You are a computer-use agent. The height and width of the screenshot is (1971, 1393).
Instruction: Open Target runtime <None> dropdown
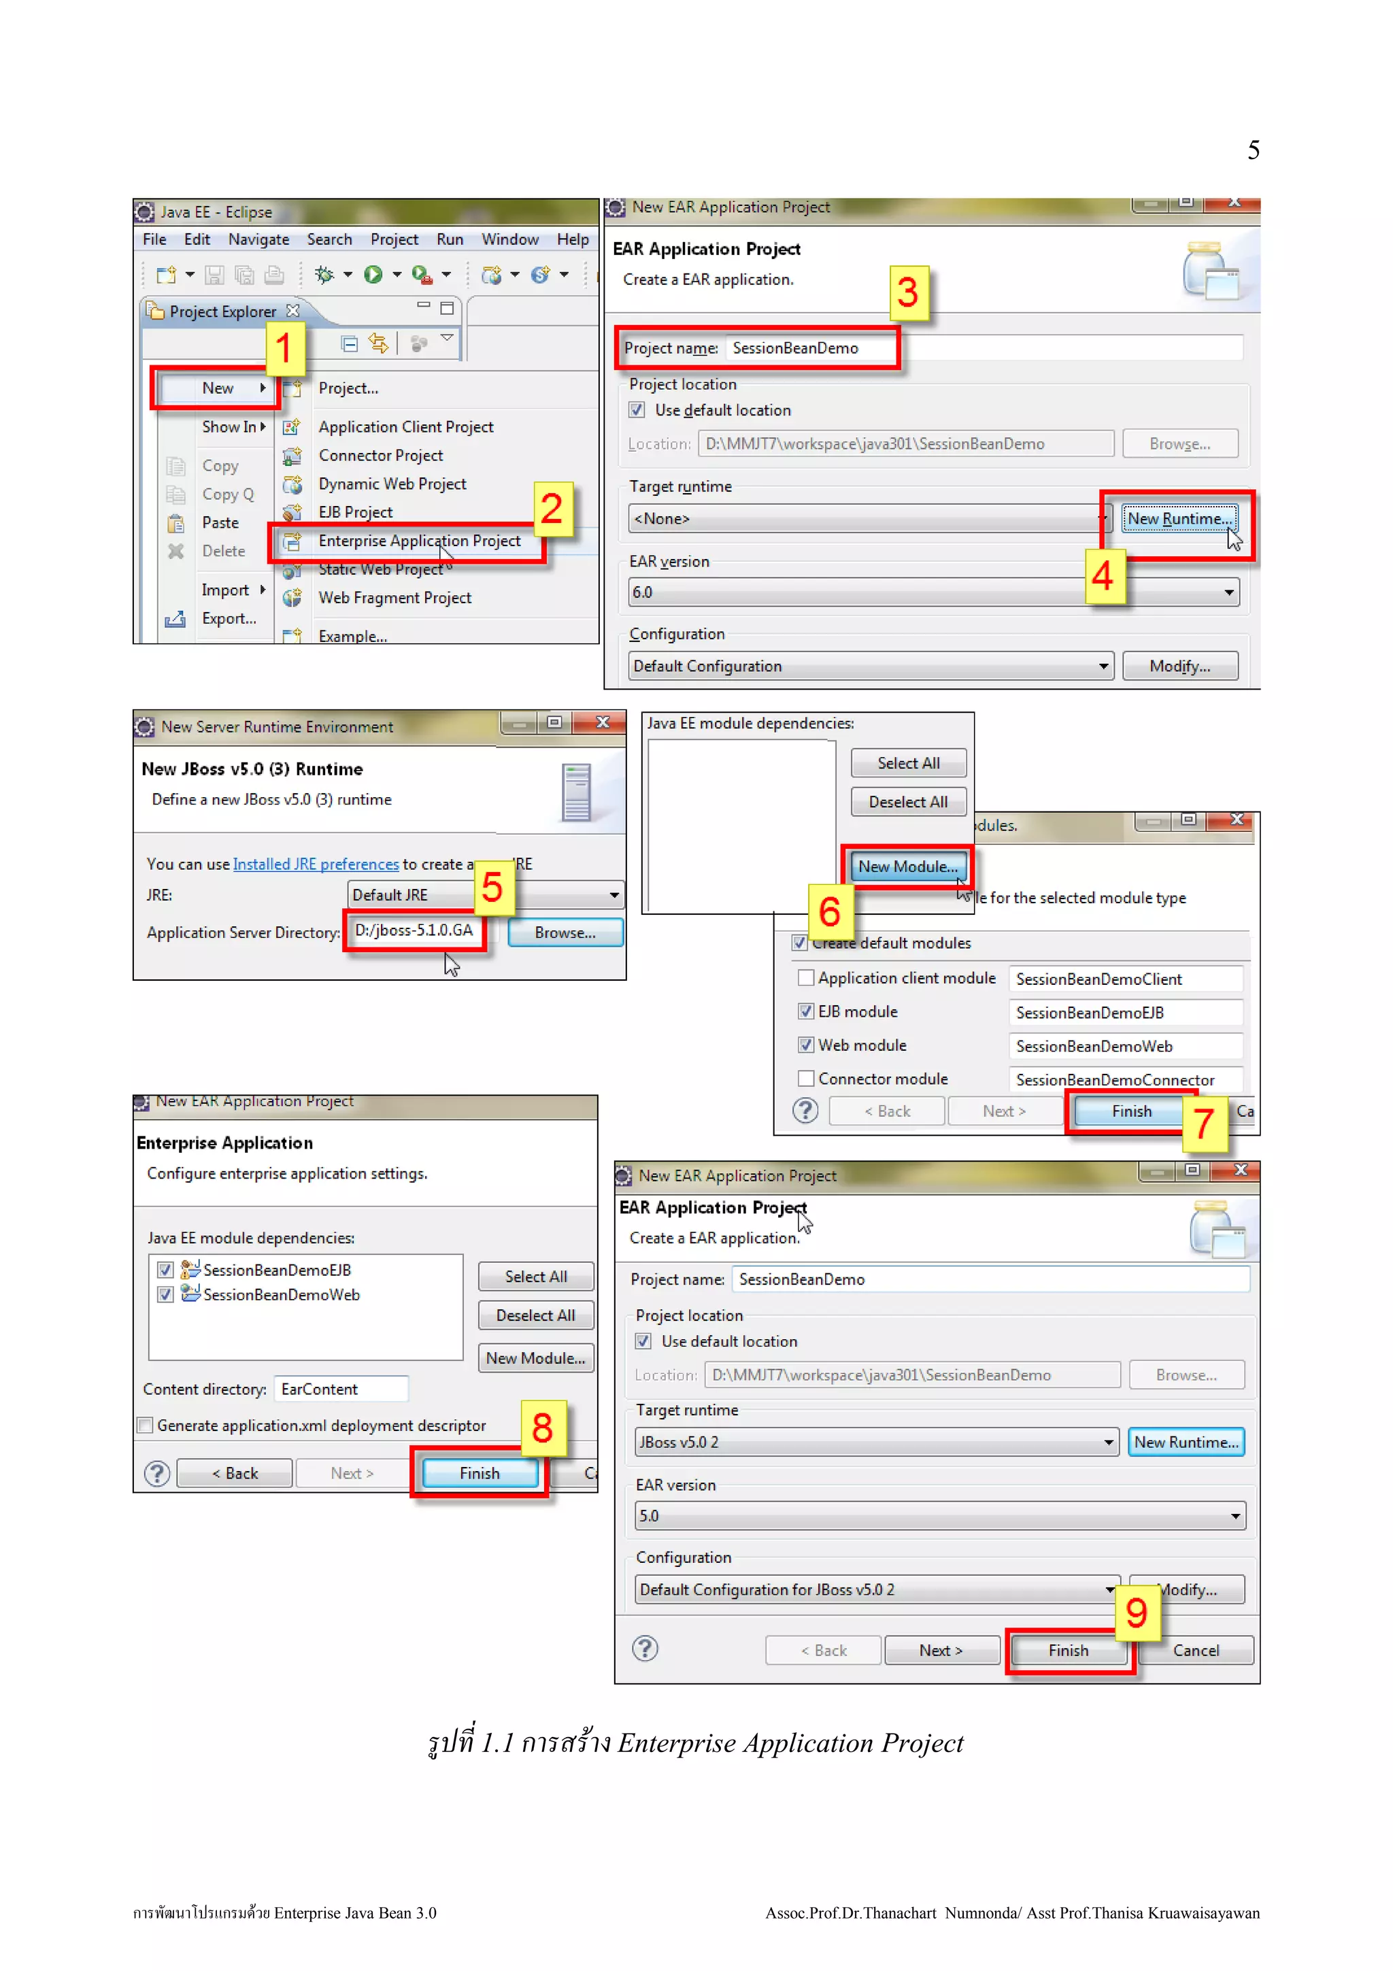tap(871, 518)
